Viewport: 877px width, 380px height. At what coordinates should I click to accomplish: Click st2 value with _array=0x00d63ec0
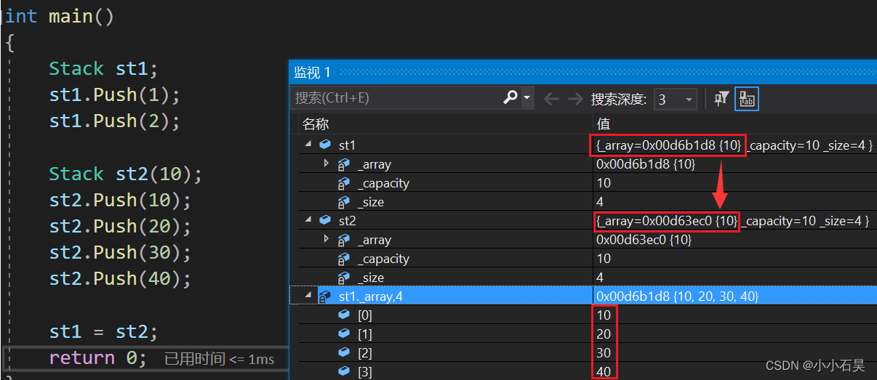[x=732, y=220]
